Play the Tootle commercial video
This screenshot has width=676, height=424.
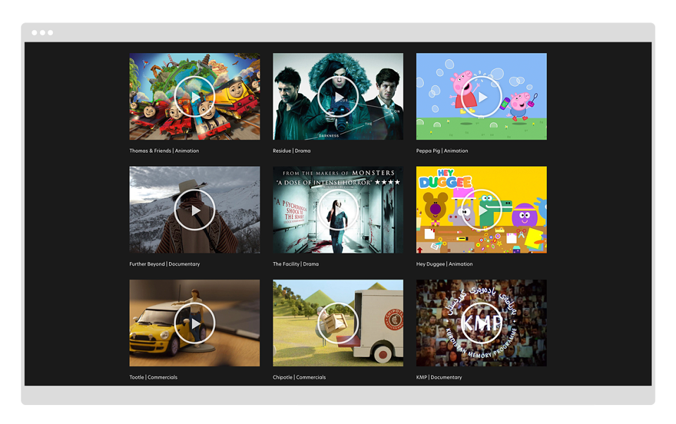click(194, 323)
